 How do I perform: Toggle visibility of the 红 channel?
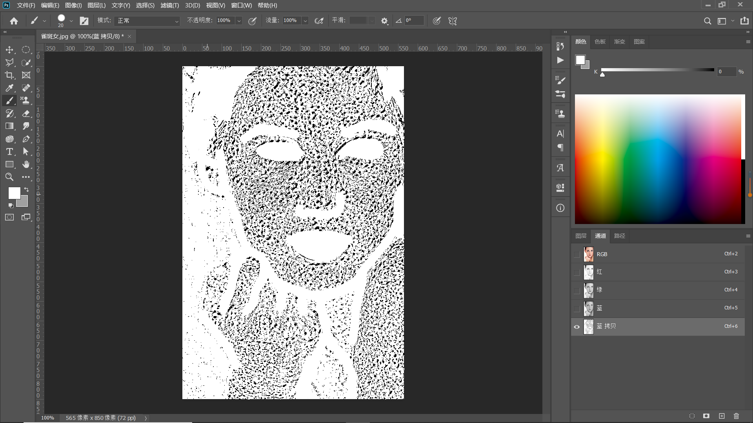point(577,273)
